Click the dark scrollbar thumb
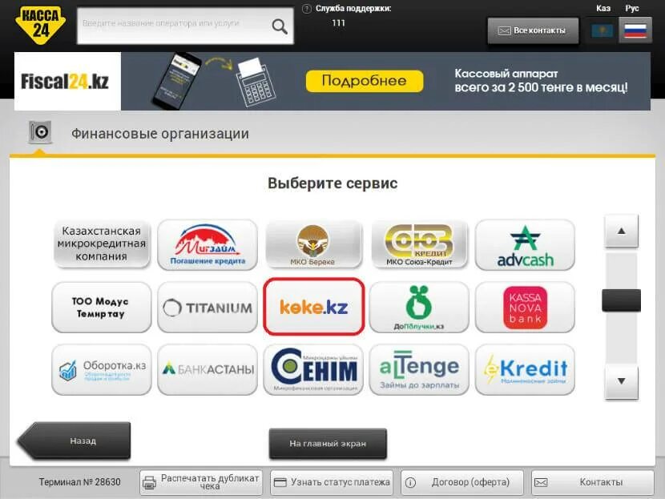Screen dimensions: 665x499 pyautogui.click(x=621, y=300)
